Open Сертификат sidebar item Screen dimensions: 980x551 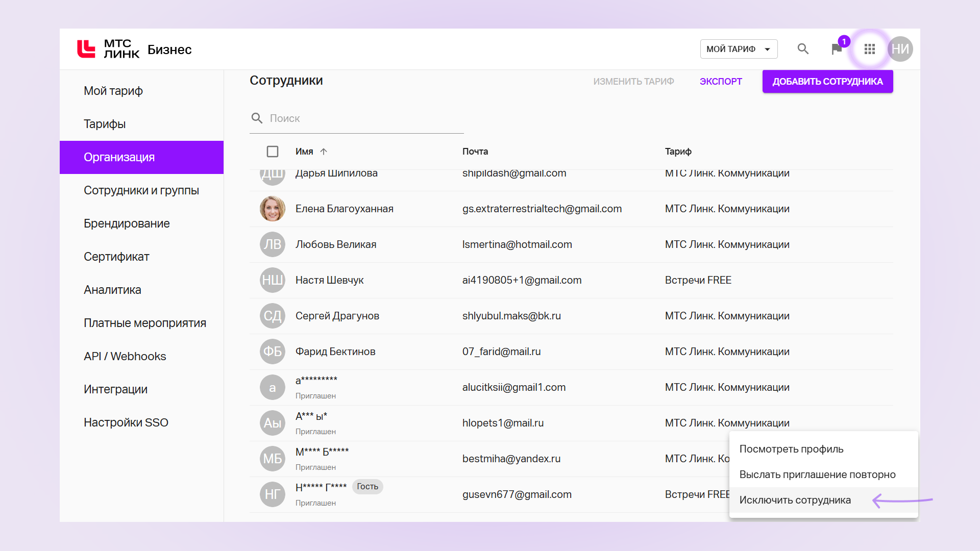click(x=141, y=257)
